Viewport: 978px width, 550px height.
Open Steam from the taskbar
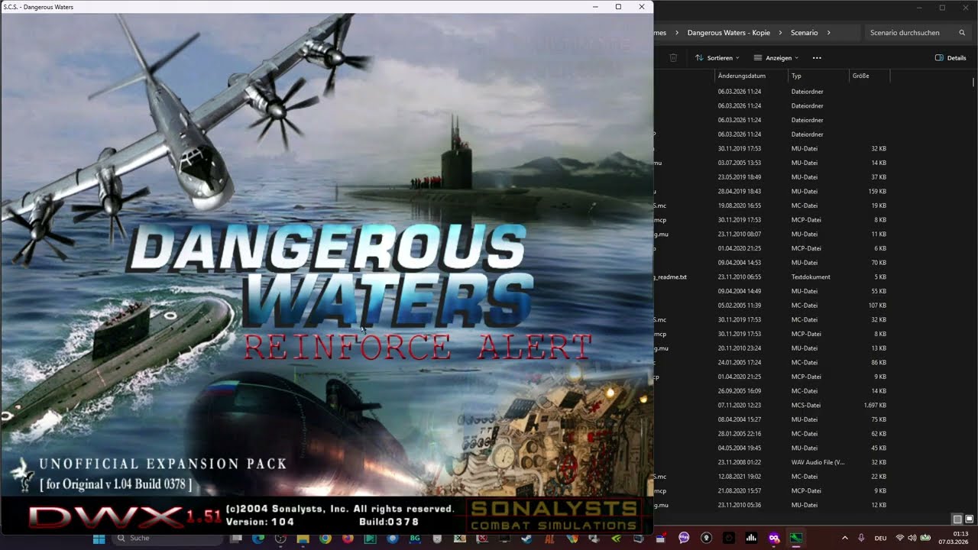[x=526, y=539]
